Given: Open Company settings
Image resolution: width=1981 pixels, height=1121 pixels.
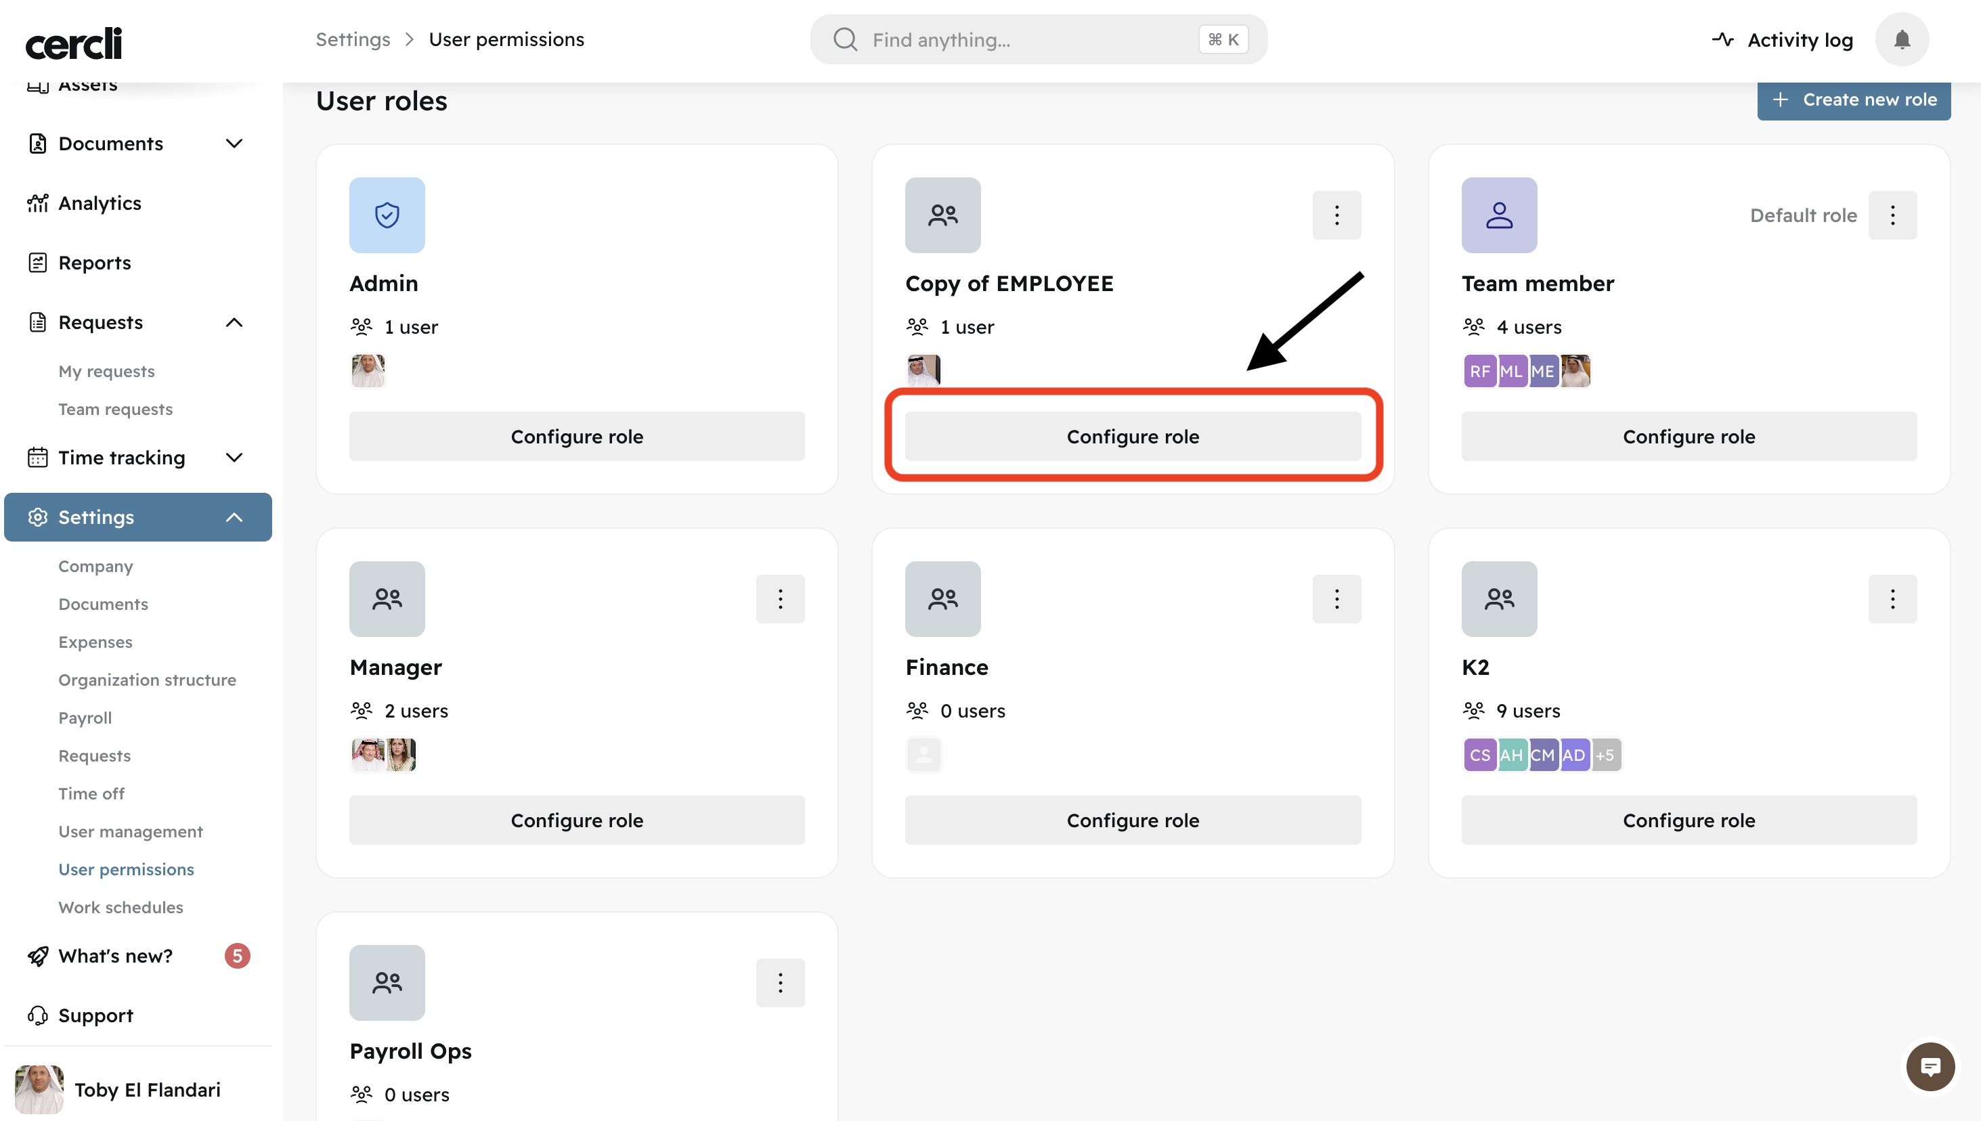Looking at the screenshot, I should point(95,567).
